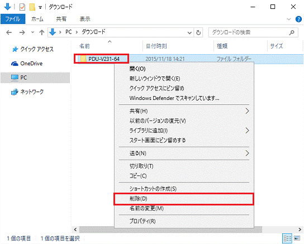Click the PC breadcrumb in the address bar
304x244 pixels.
point(68,32)
